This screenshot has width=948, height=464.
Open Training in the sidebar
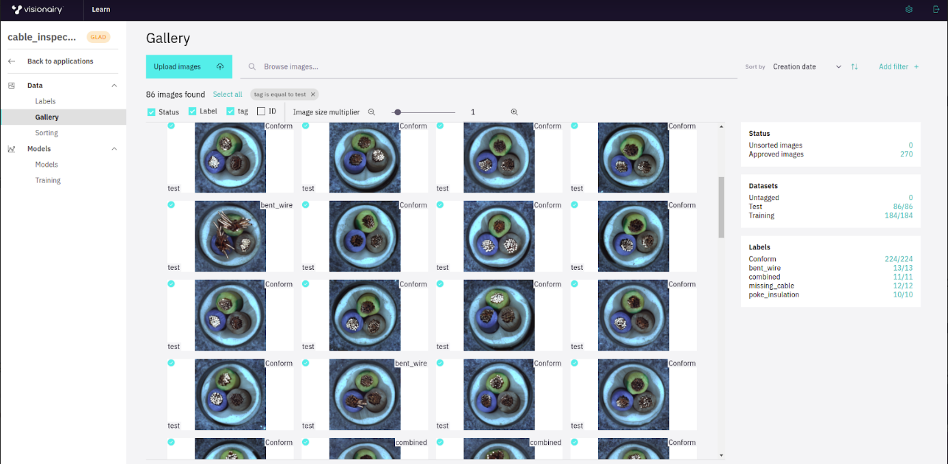pyautogui.click(x=48, y=180)
